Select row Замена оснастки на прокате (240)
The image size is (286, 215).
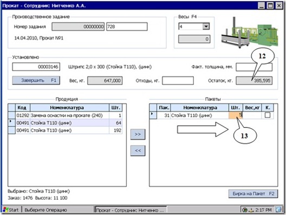point(65,115)
